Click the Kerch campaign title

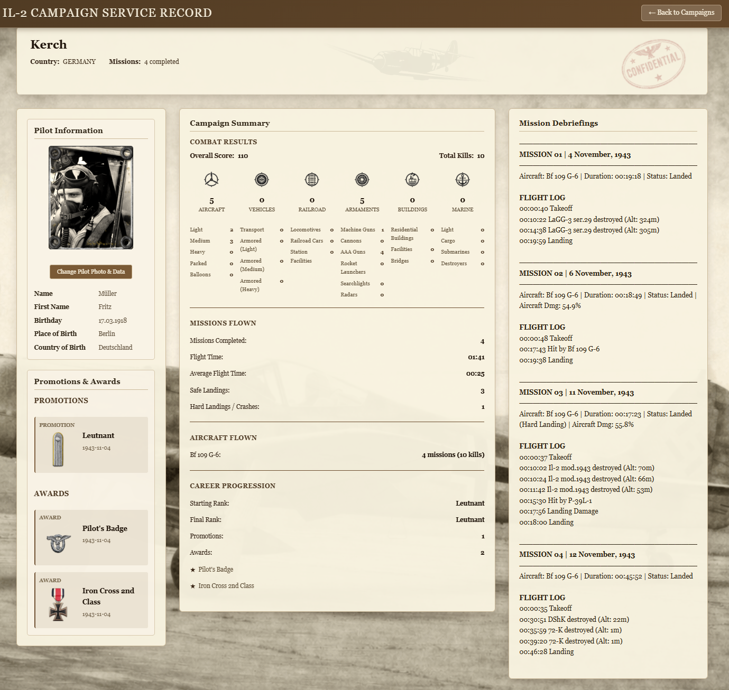(x=49, y=45)
